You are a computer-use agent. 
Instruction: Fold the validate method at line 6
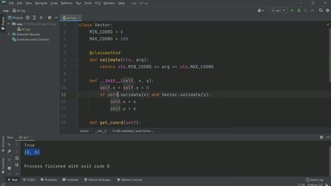click(x=77, y=60)
